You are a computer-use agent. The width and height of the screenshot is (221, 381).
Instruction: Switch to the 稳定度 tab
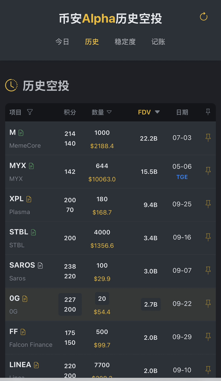click(125, 42)
